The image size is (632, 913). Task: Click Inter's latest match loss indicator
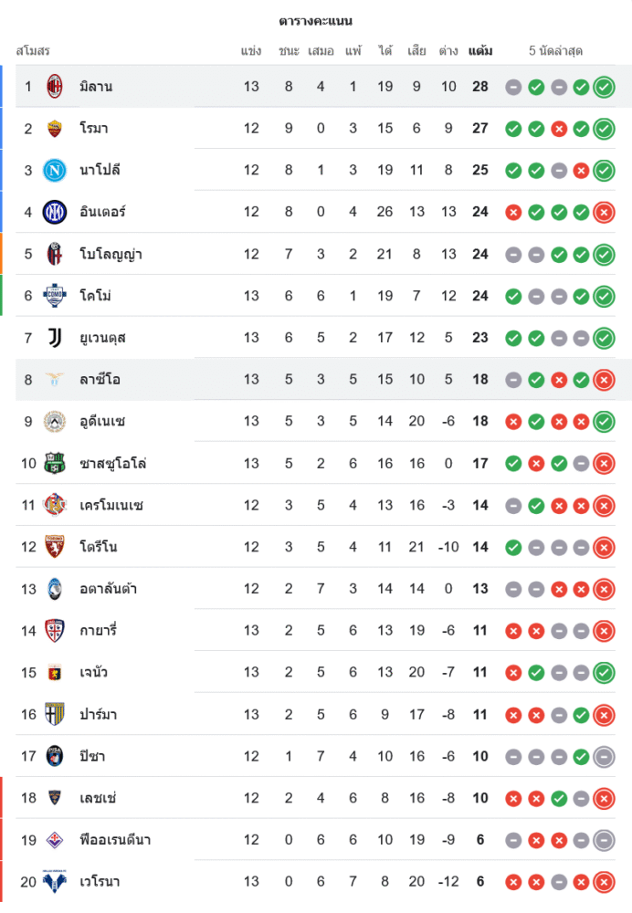(604, 212)
